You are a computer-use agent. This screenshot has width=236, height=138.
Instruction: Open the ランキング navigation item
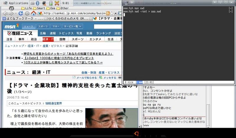click(x=104, y=33)
